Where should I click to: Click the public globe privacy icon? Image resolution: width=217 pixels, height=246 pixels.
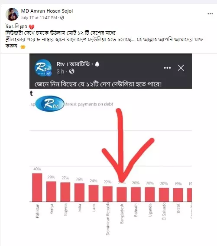click(x=62, y=17)
